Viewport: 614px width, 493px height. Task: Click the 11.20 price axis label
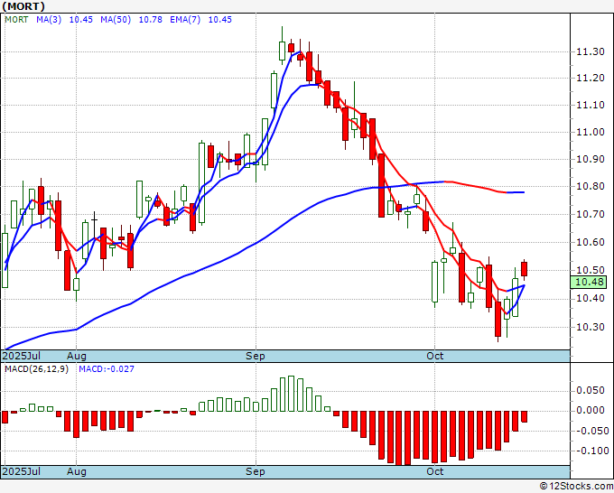coord(591,79)
